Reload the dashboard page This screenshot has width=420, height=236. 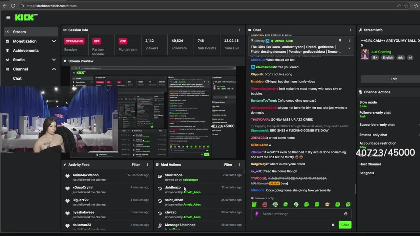13,6
